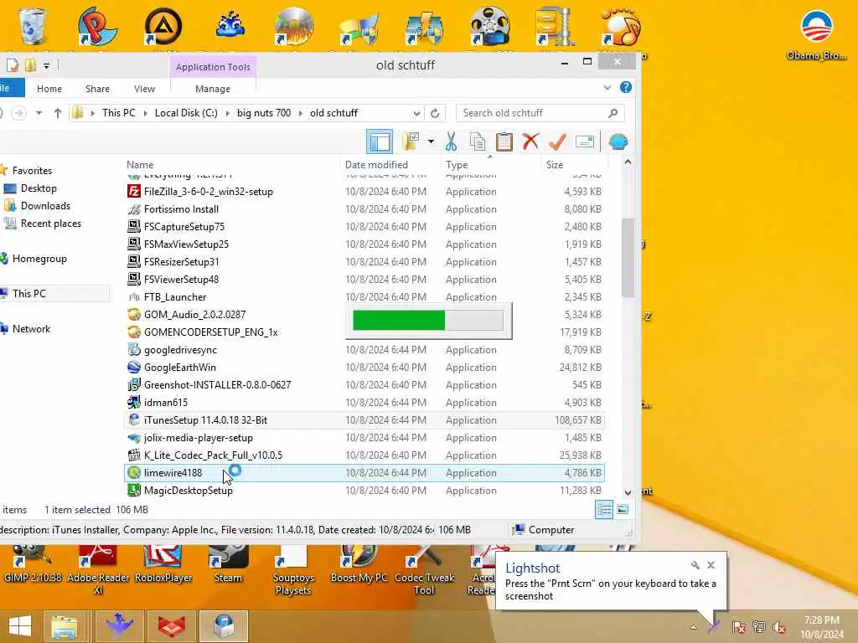Open the Recycle Bin desktop icon

[x=33, y=26]
